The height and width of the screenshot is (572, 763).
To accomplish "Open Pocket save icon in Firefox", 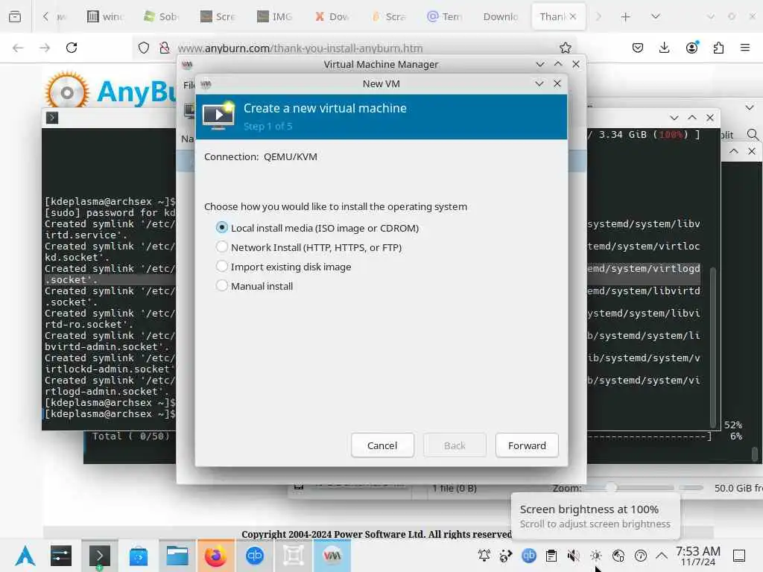I will [638, 48].
